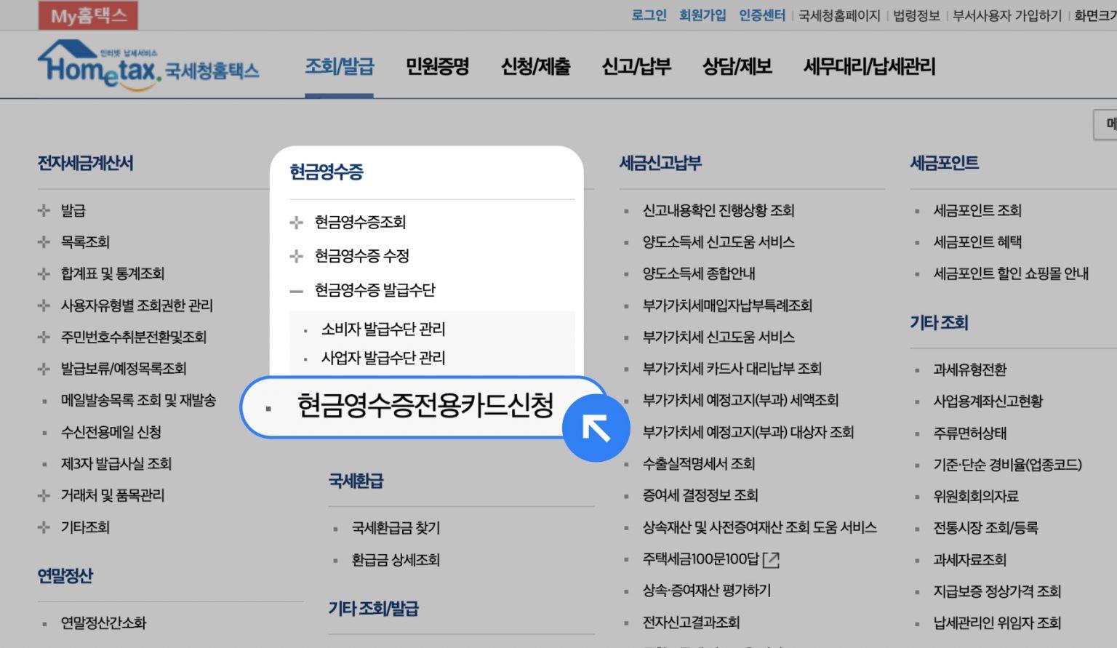
Task: Open the 민원증명 top menu
Action: point(437,67)
